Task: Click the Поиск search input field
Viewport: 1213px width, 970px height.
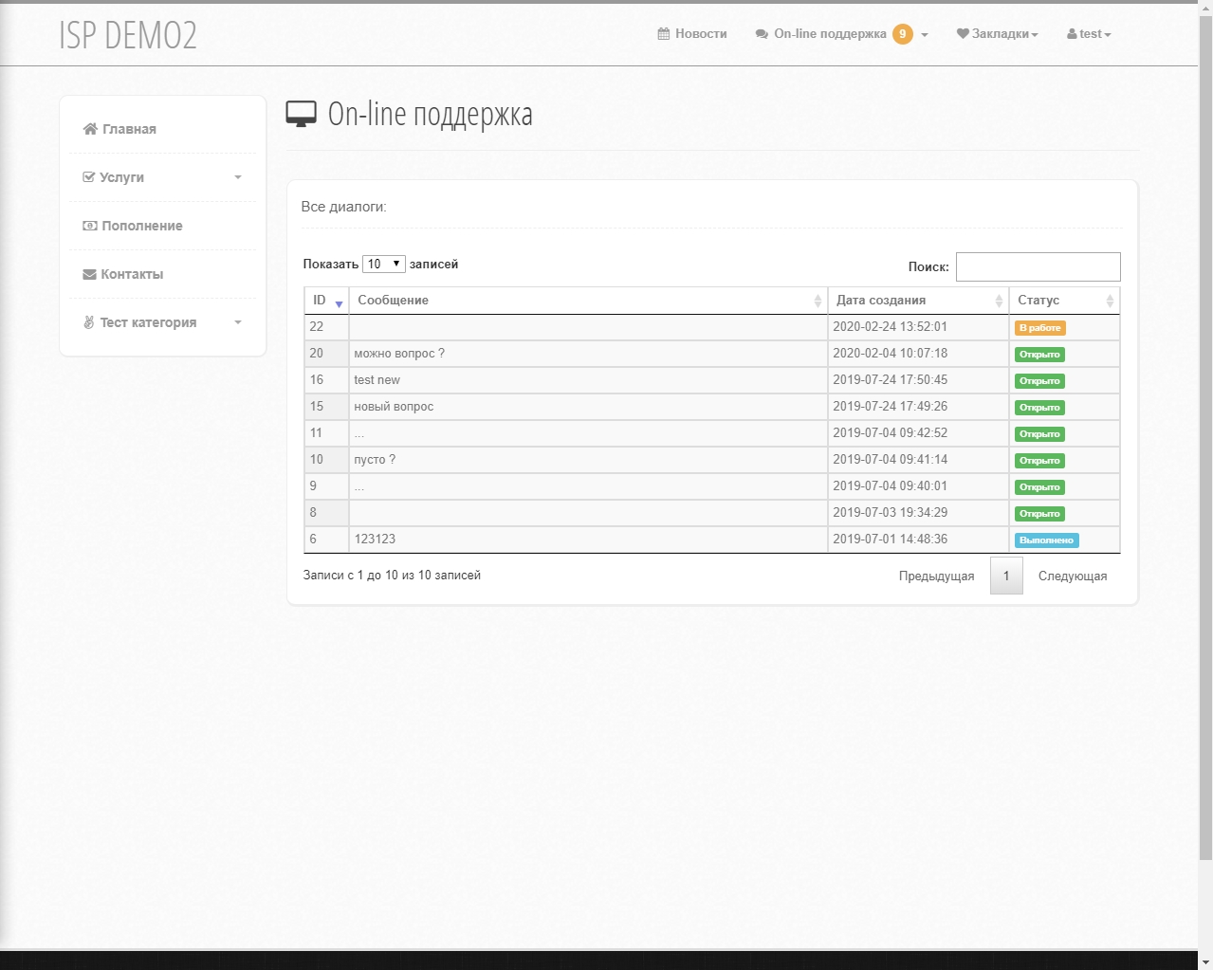Action: pos(1038,266)
